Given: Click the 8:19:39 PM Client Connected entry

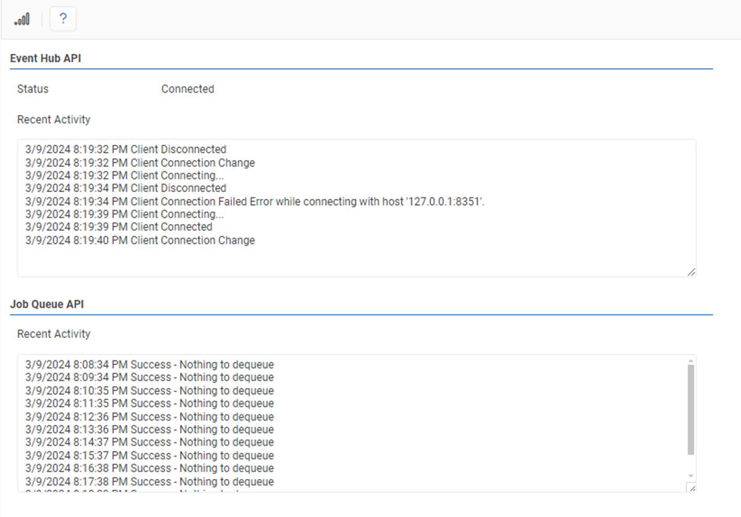Looking at the screenshot, I should [x=119, y=227].
